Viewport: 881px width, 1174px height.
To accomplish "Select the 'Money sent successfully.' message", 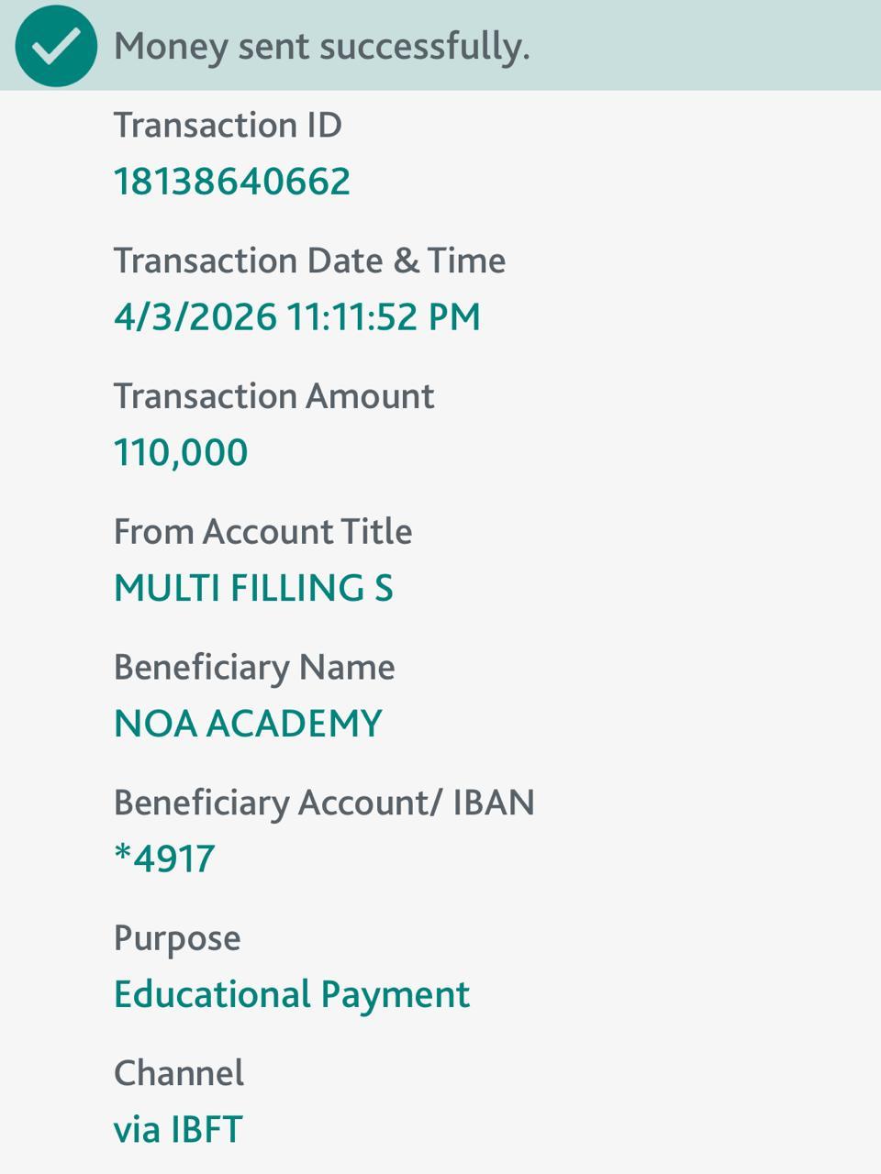I will 321,46.
